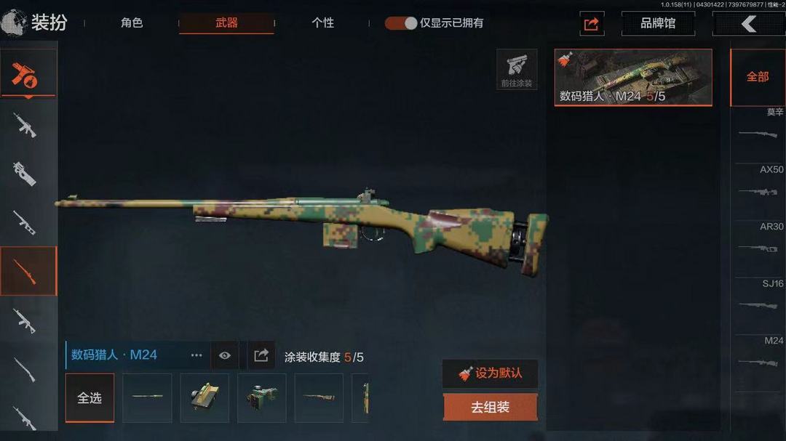786x441 pixels.
Task: Open the 前往涂装 spray gun icon
Action: click(x=517, y=70)
